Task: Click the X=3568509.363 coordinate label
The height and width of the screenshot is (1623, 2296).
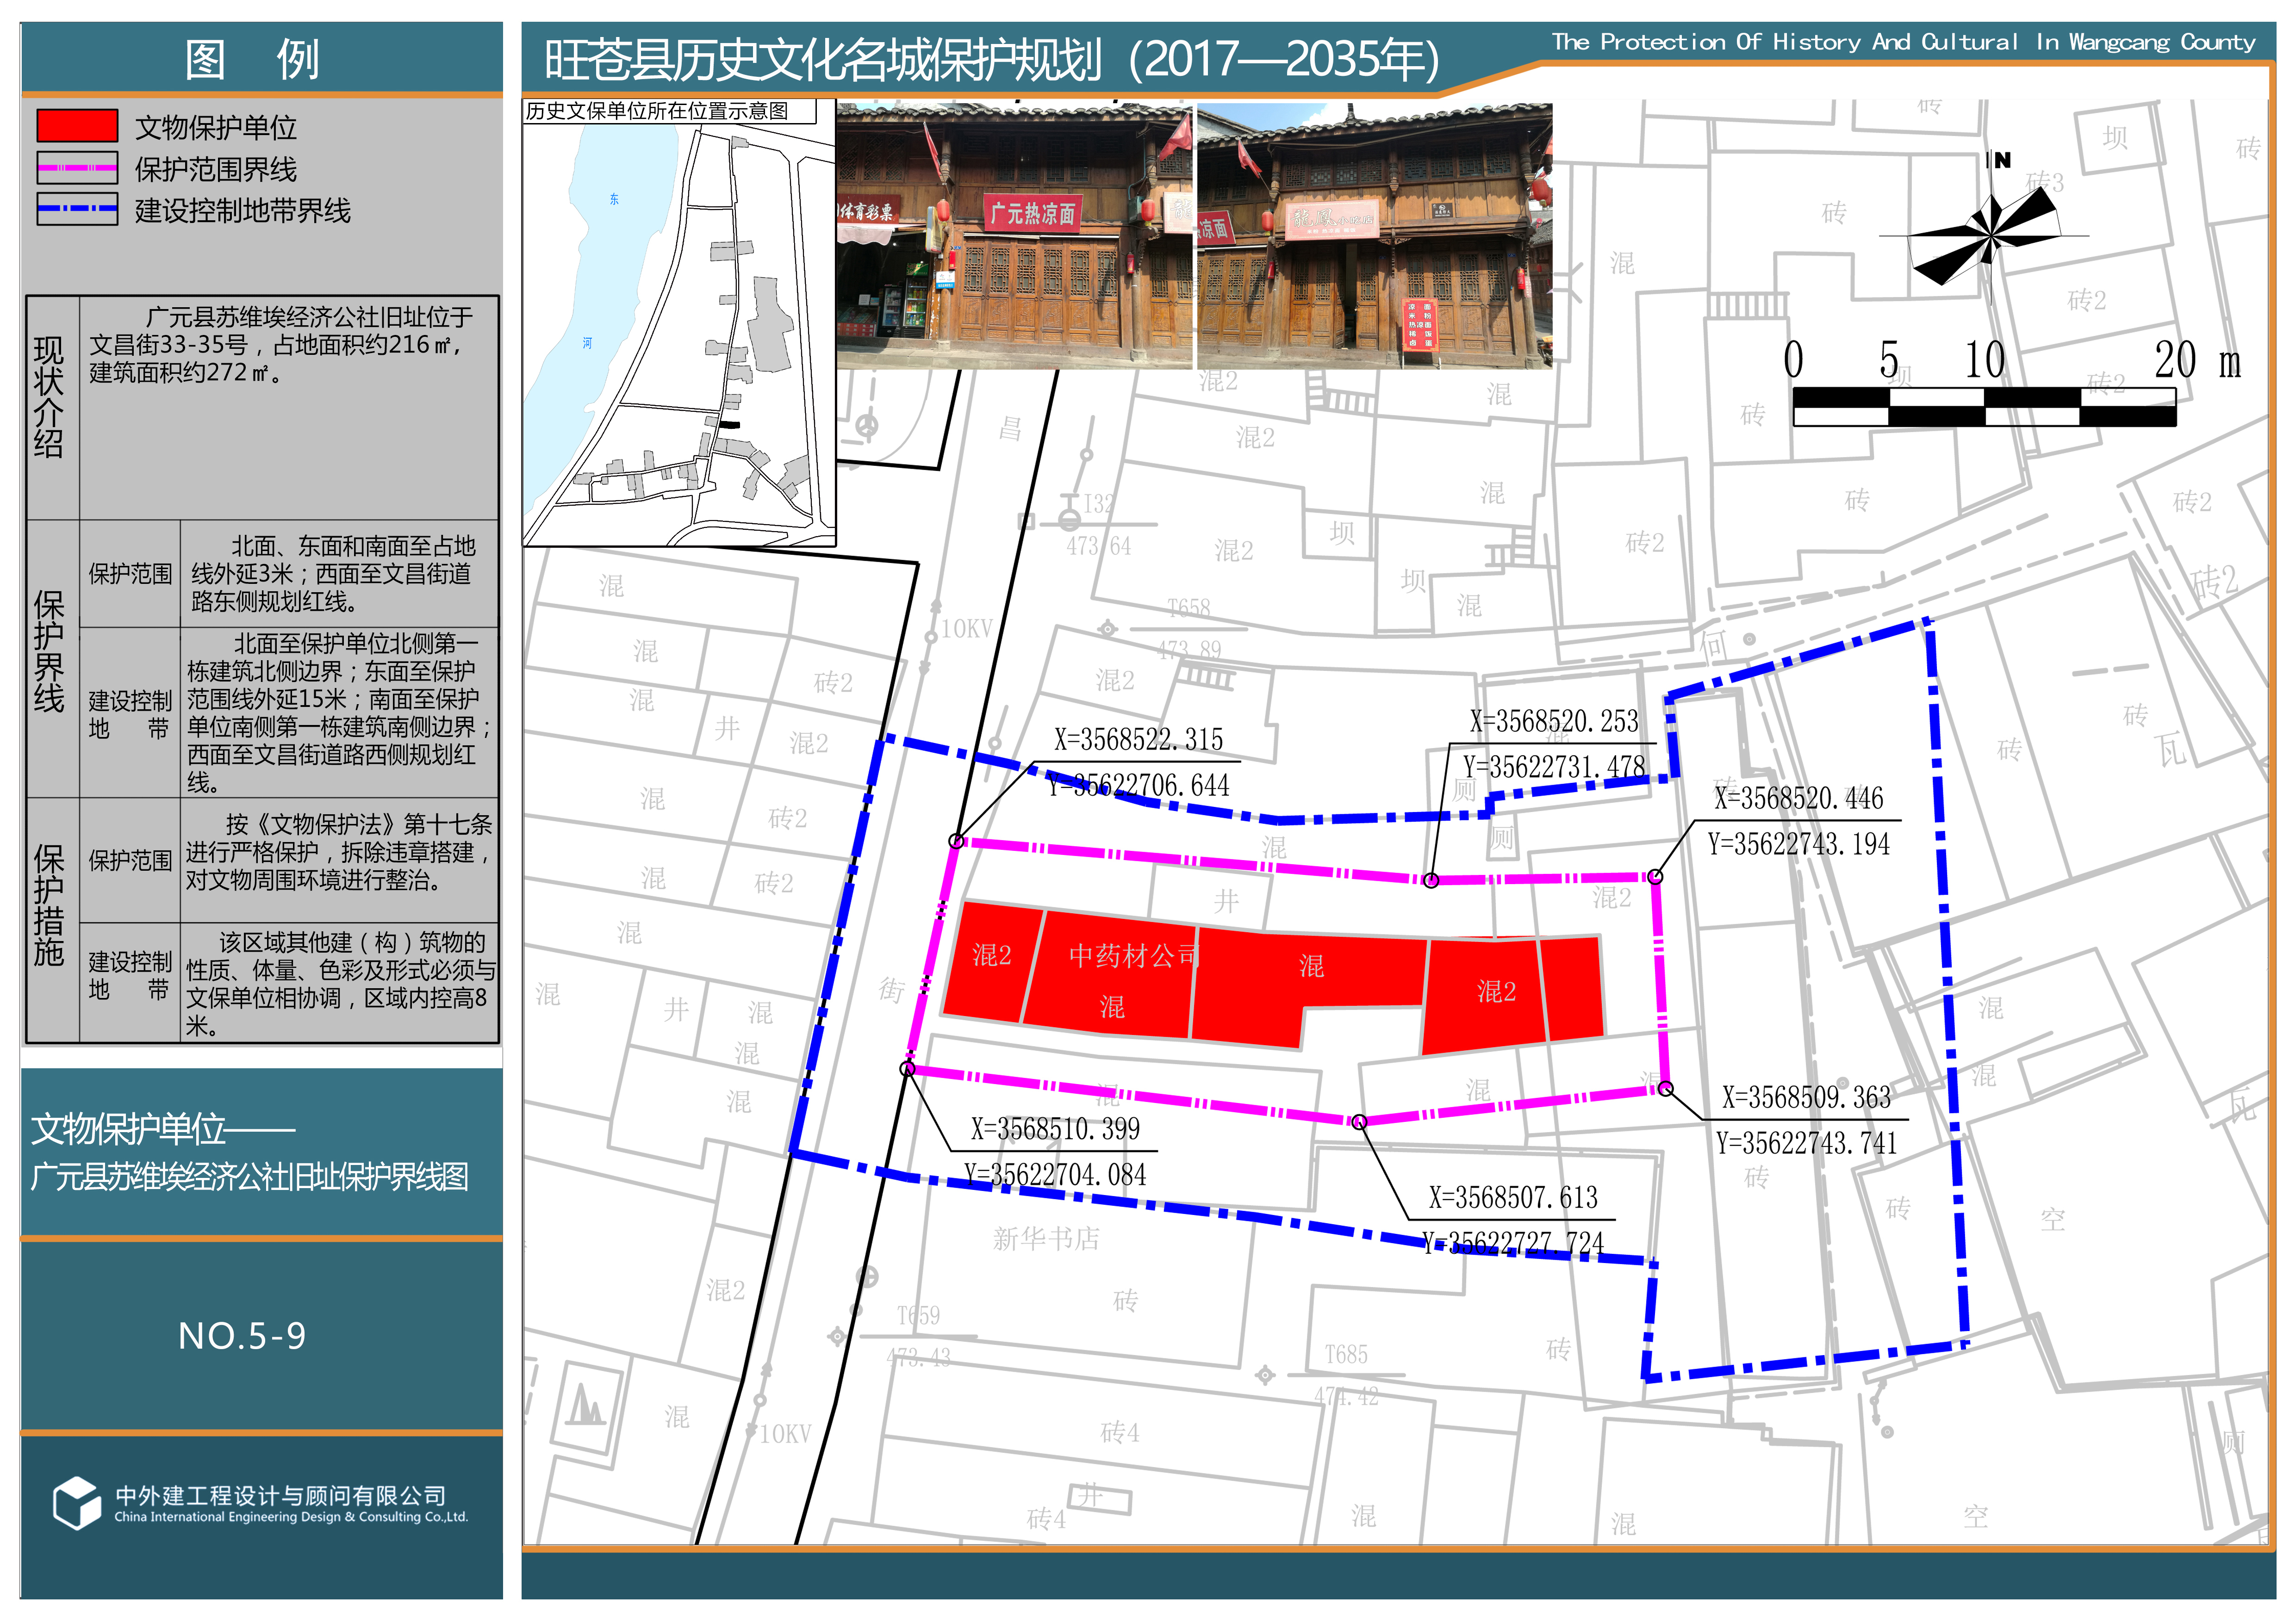Action: pyautogui.click(x=1806, y=1097)
